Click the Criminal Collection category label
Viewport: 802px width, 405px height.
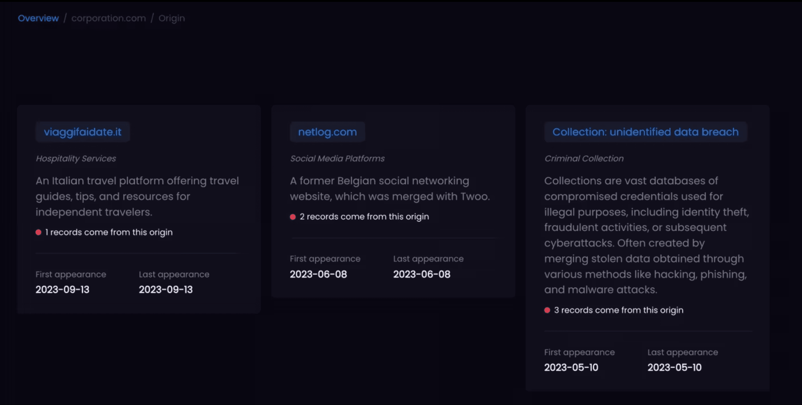tap(584, 159)
